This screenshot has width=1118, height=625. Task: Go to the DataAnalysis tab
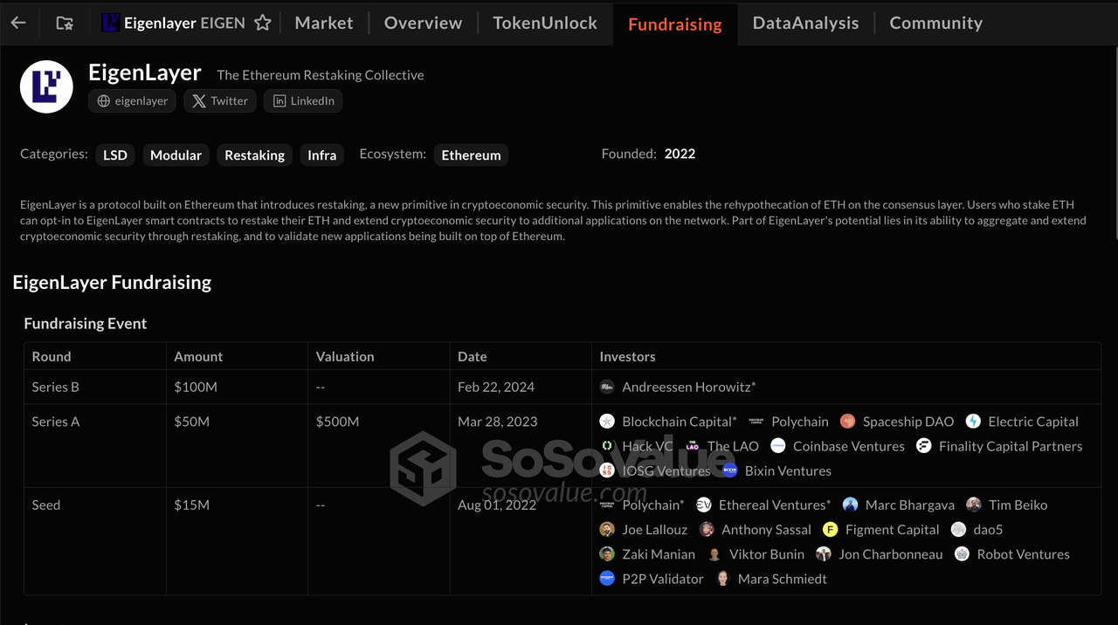pyautogui.click(x=805, y=24)
